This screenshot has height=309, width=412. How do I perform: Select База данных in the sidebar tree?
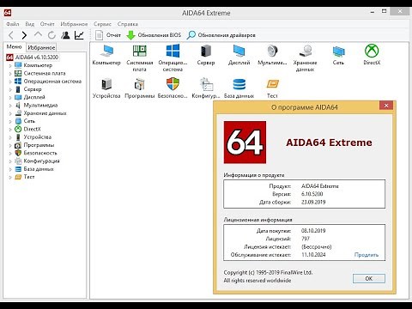39,169
